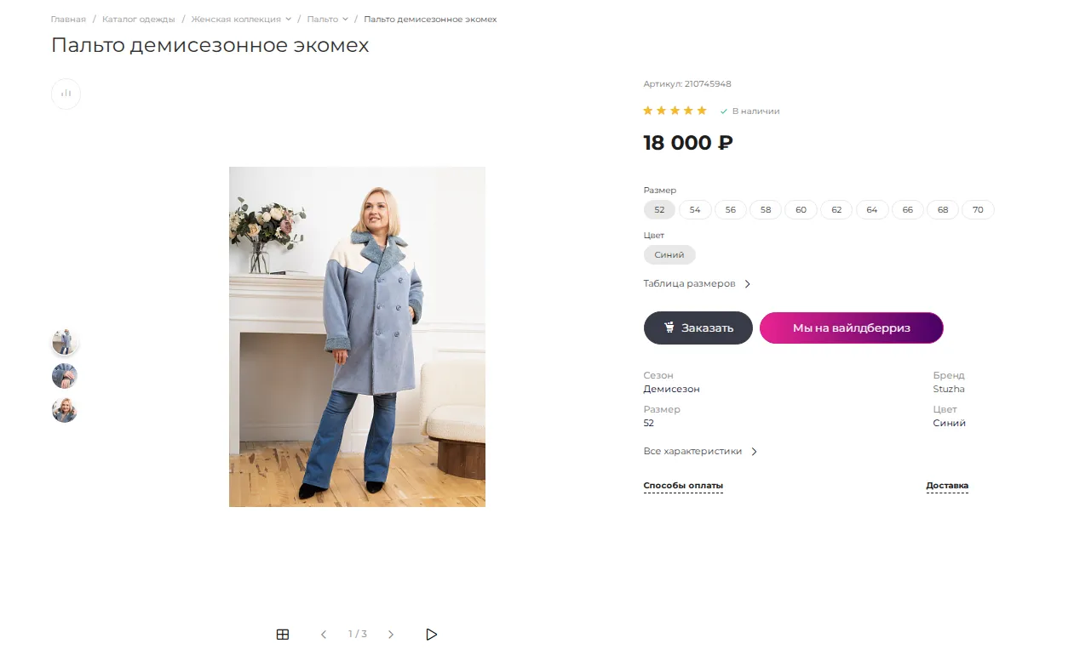Open Таблица размеров size chart
Viewport: 1074px width, 661px height.
coord(697,284)
